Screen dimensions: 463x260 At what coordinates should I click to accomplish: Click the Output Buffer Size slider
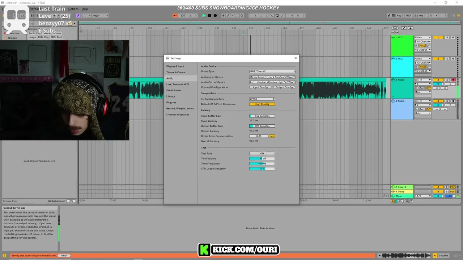(x=262, y=126)
